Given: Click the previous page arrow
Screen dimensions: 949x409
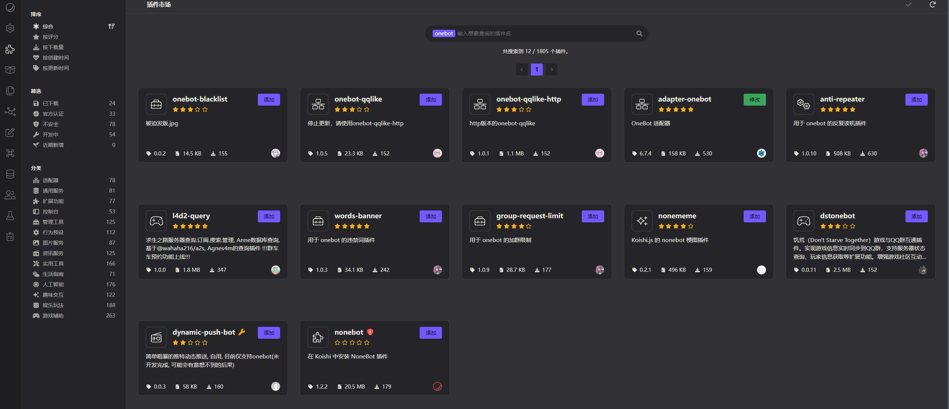Looking at the screenshot, I should coord(522,70).
